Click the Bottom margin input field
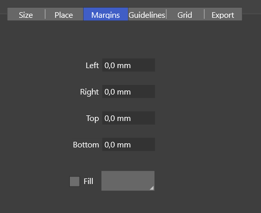The image size is (261, 213). tap(128, 144)
